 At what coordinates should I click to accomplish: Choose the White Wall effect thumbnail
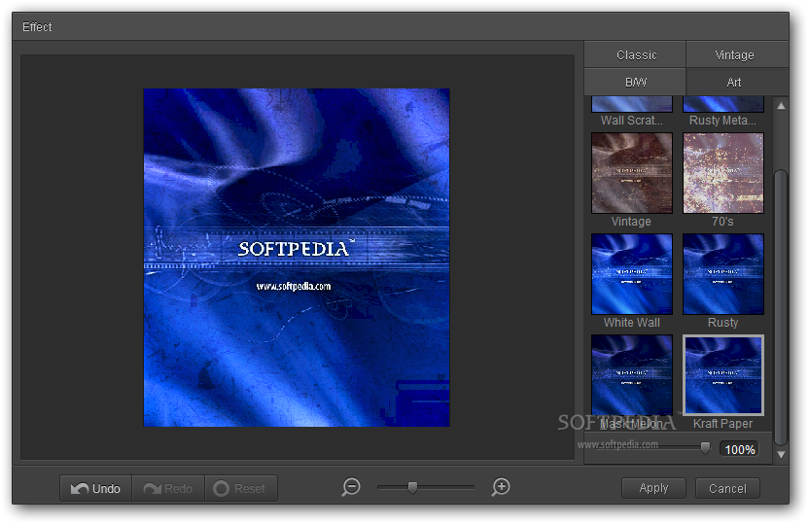(x=632, y=274)
